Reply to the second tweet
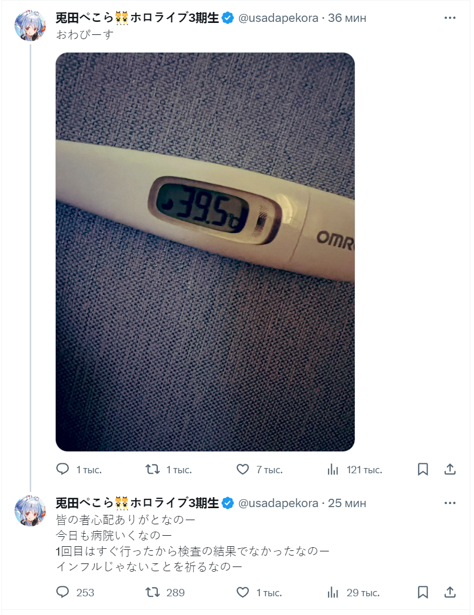Viewport: 474px width, 615px height. point(63,593)
